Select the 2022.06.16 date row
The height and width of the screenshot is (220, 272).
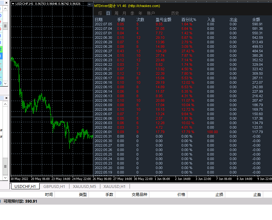(x=104, y=82)
